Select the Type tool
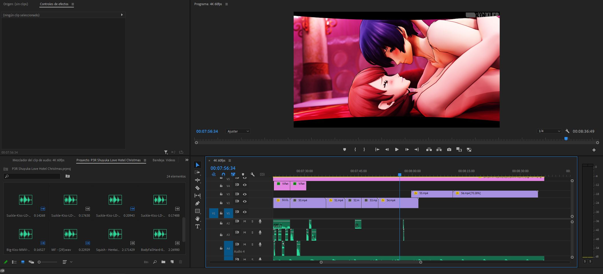Viewport: 603px width, 274px height. coord(197,227)
